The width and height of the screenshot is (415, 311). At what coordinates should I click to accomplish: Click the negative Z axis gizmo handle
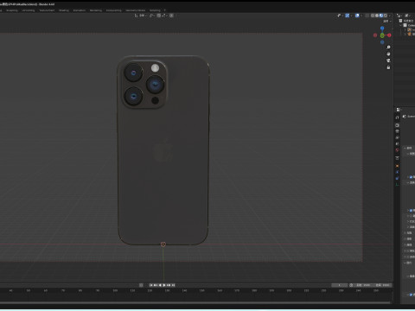382,42
